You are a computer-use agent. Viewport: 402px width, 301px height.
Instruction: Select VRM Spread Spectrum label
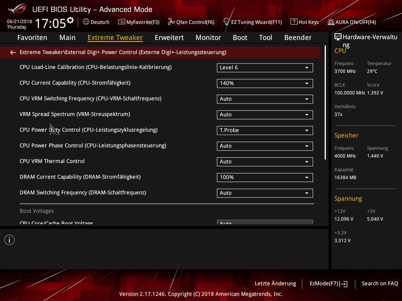pos(75,114)
